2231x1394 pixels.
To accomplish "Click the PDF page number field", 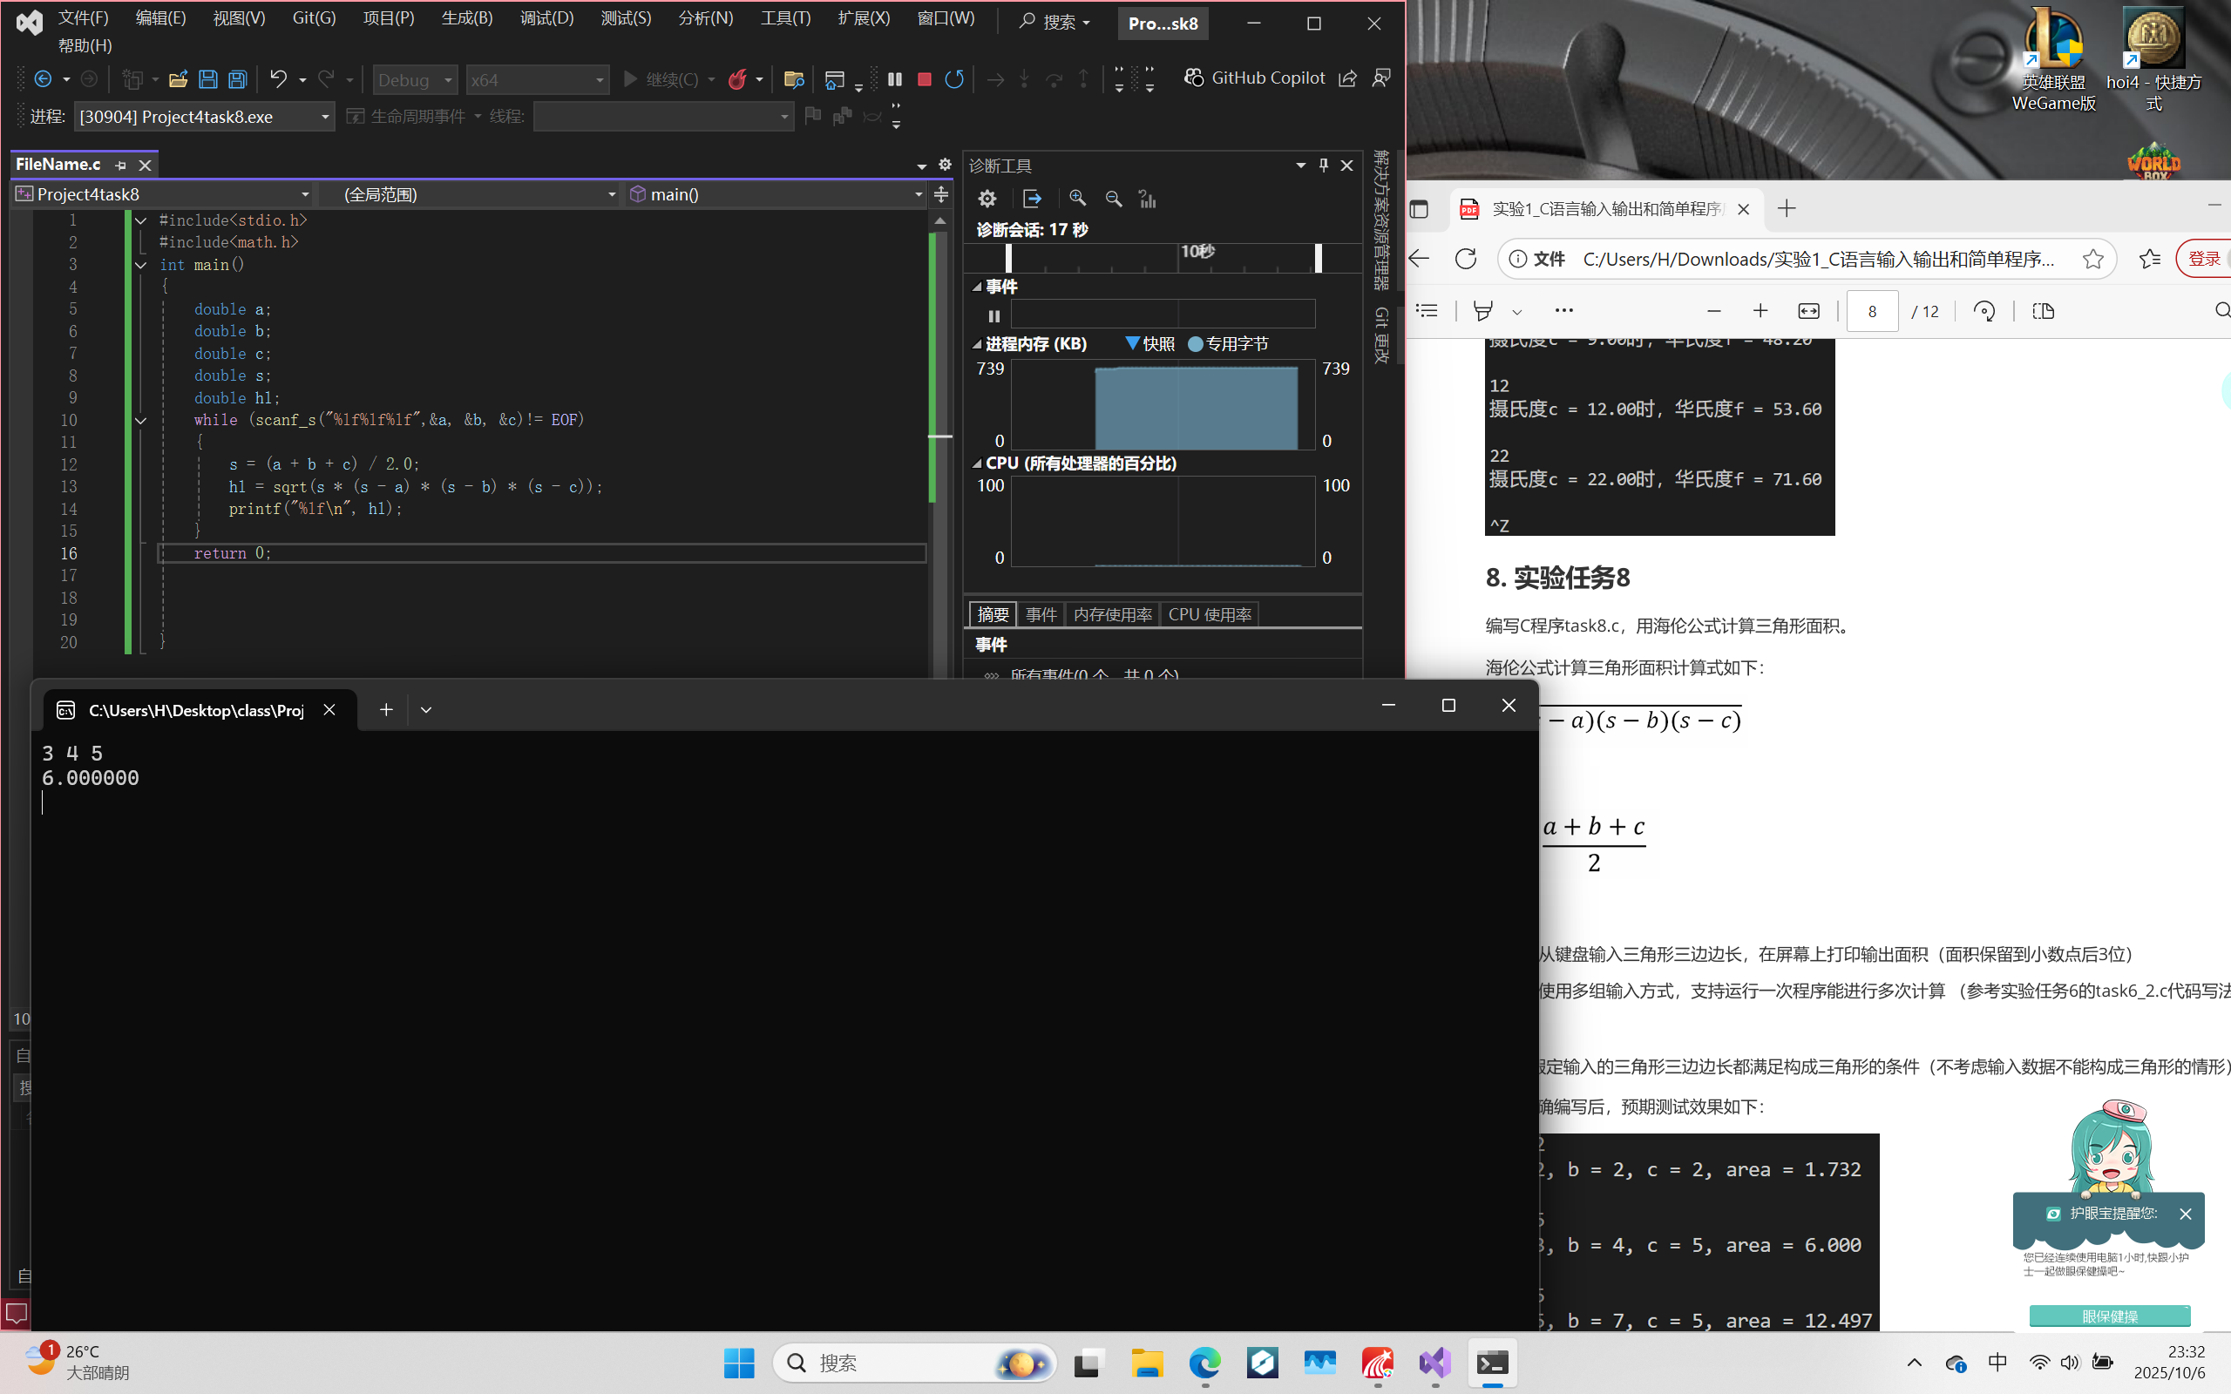I will coord(1870,312).
